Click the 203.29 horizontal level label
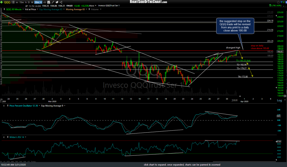This screenshot has width=287, height=167. coord(270,41)
